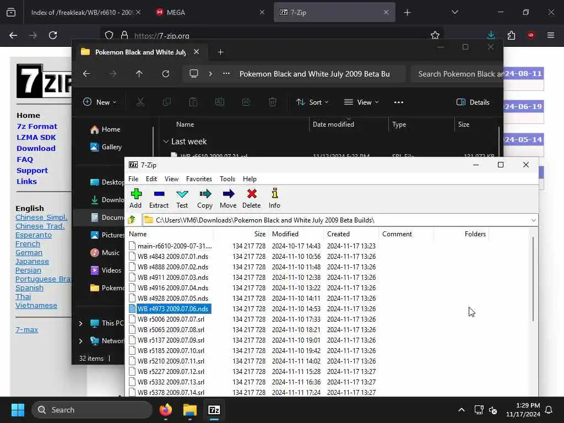The height and width of the screenshot is (423, 564).
Task: Open Info in the 7-Zip toolbar
Action: point(274,198)
